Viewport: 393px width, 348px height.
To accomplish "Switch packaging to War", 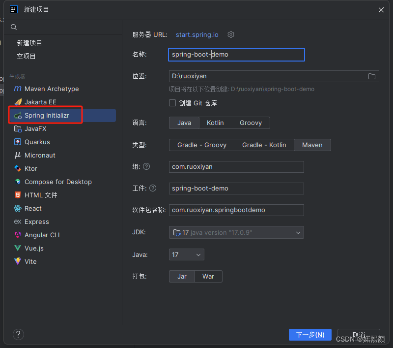I will (x=208, y=276).
